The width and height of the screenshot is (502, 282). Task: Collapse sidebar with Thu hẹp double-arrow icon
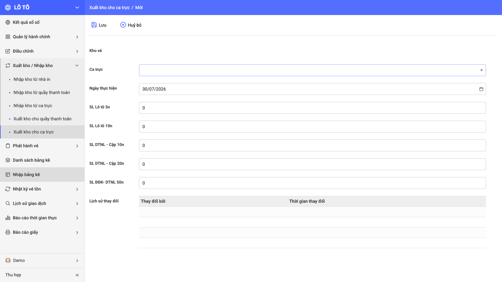click(x=77, y=275)
